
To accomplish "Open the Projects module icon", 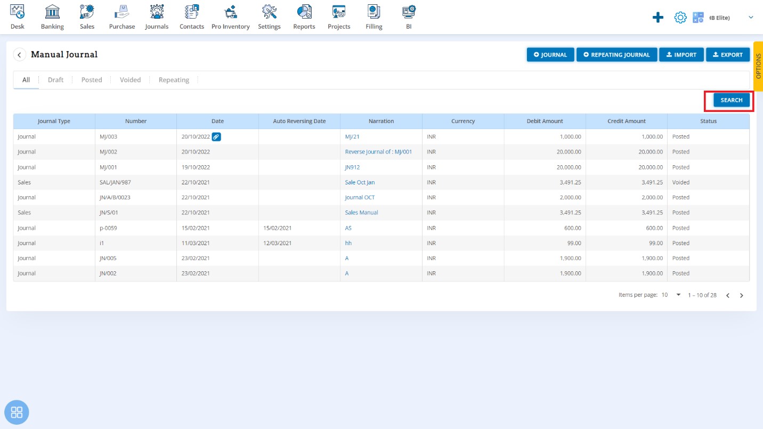I will pyautogui.click(x=339, y=12).
